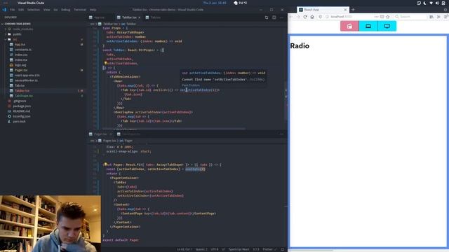The height and width of the screenshot is (252, 449).
Task: Collapse the CHROME-TABS-DEMO explorer section
Action: 18,24
